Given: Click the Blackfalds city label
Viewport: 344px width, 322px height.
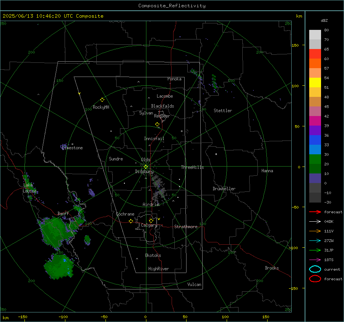Looking at the screenshot, I should pyautogui.click(x=162, y=106).
